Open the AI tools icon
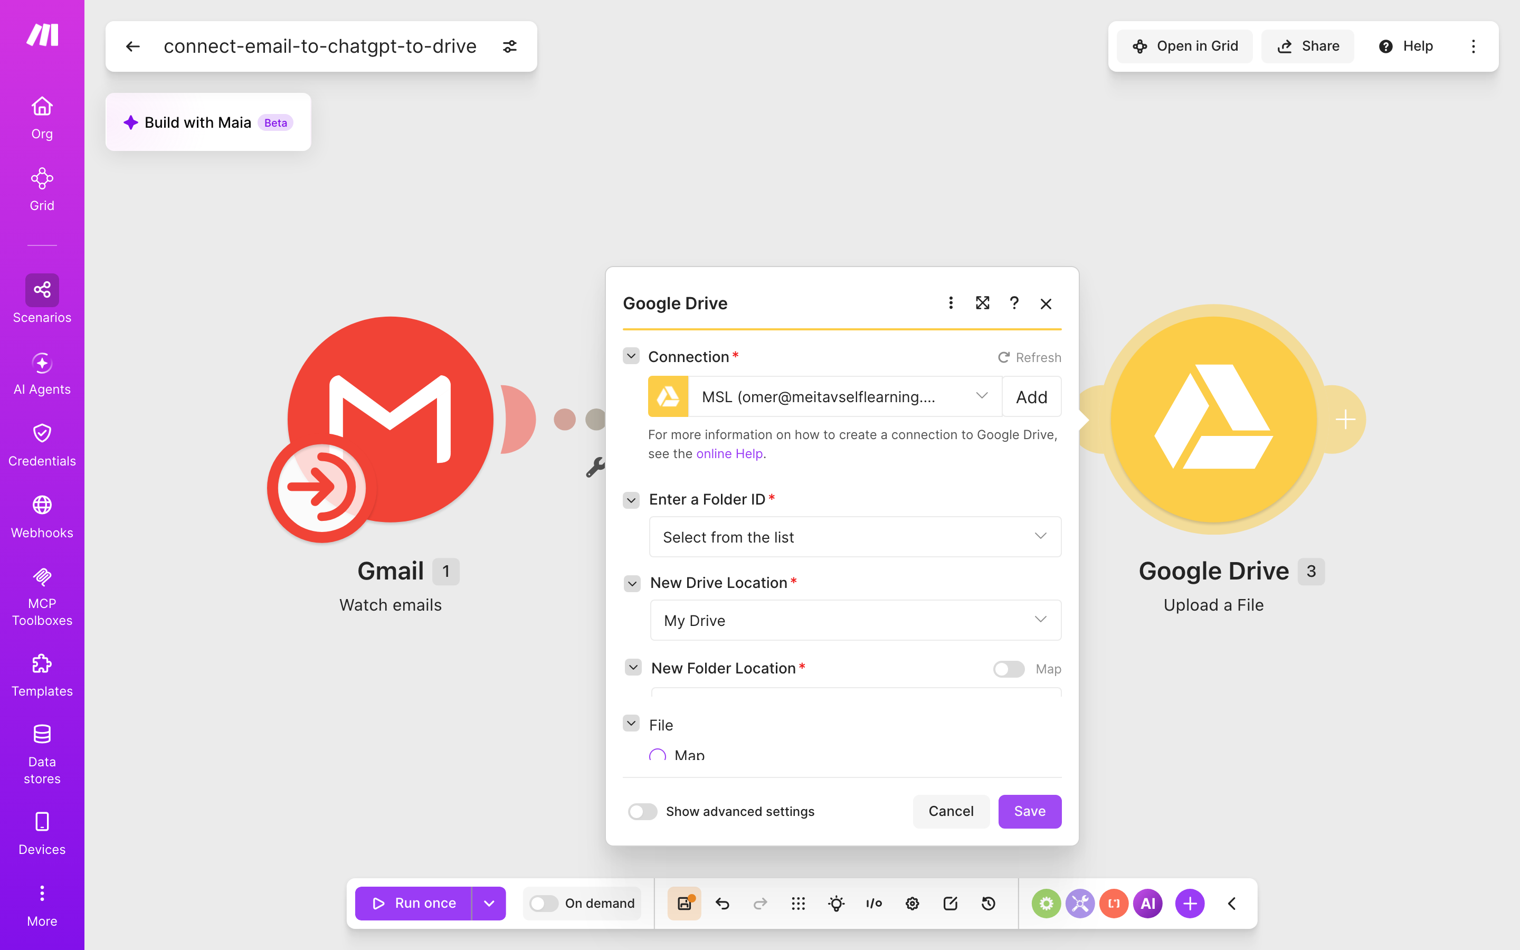This screenshot has height=950, width=1520. 1148,904
